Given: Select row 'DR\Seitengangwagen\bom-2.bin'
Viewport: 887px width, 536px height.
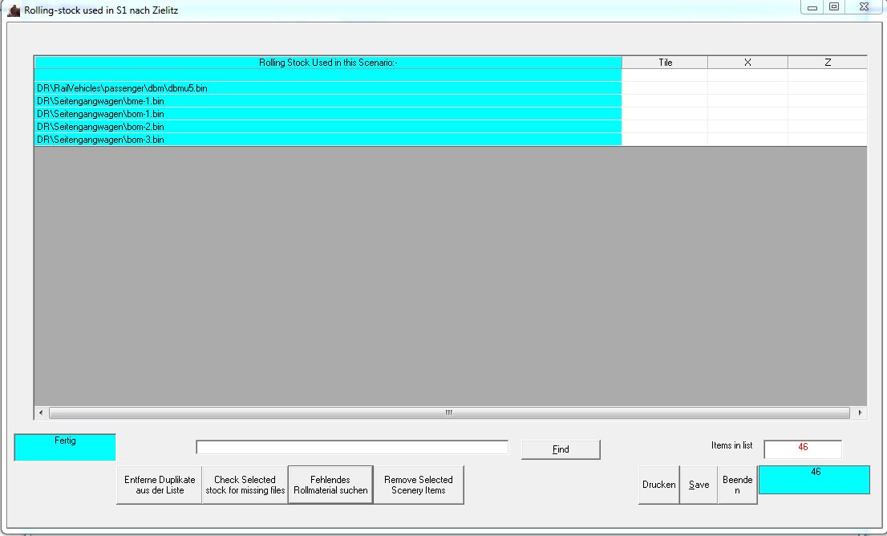Looking at the screenshot, I should (328, 127).
